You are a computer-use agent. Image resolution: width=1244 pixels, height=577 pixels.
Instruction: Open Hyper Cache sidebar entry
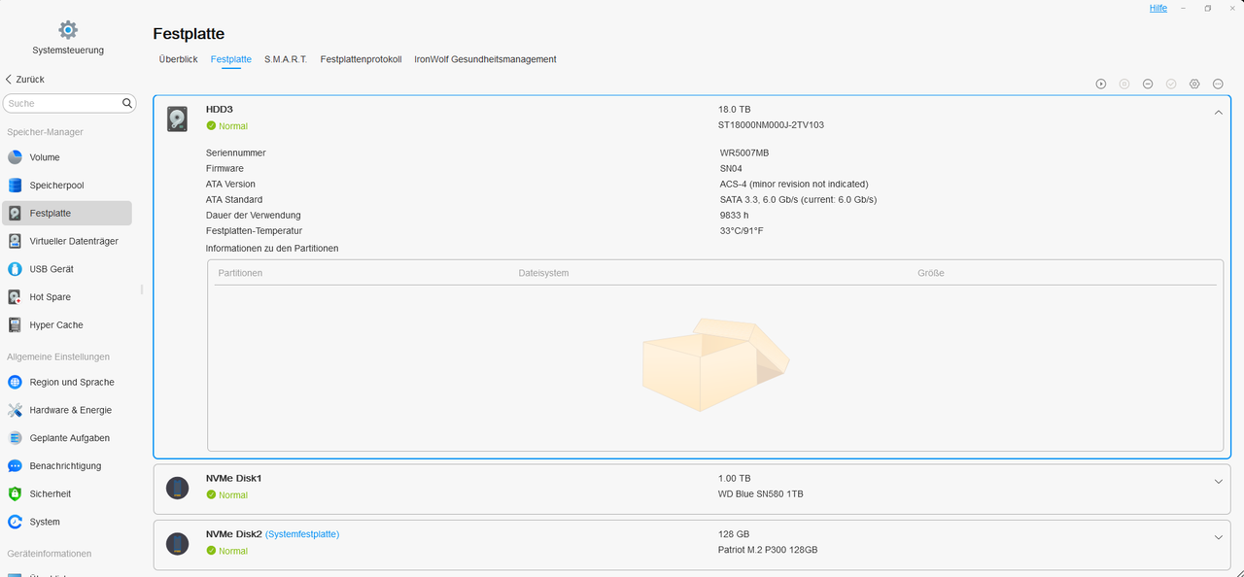67,325
